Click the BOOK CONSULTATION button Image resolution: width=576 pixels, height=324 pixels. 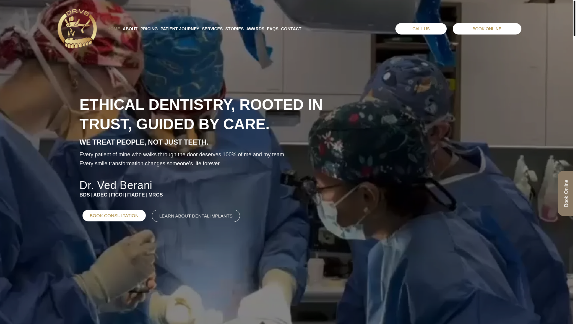point(114,215)
